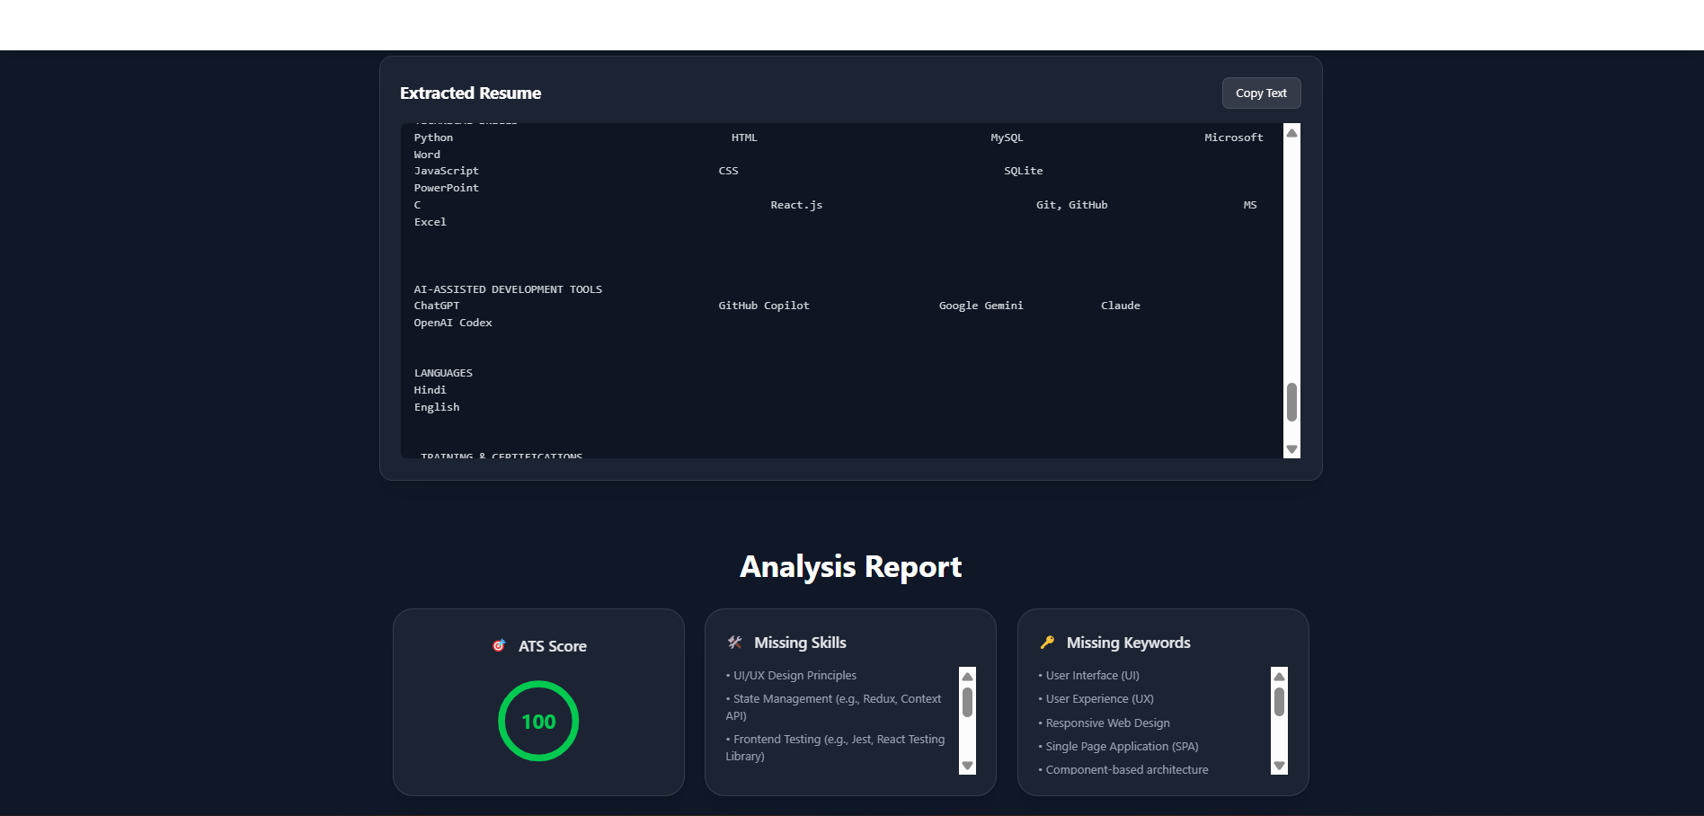Click GitHub Copilot in the resume text
The width and height of the screenshot is (1704, 816).
pos(764,306)
